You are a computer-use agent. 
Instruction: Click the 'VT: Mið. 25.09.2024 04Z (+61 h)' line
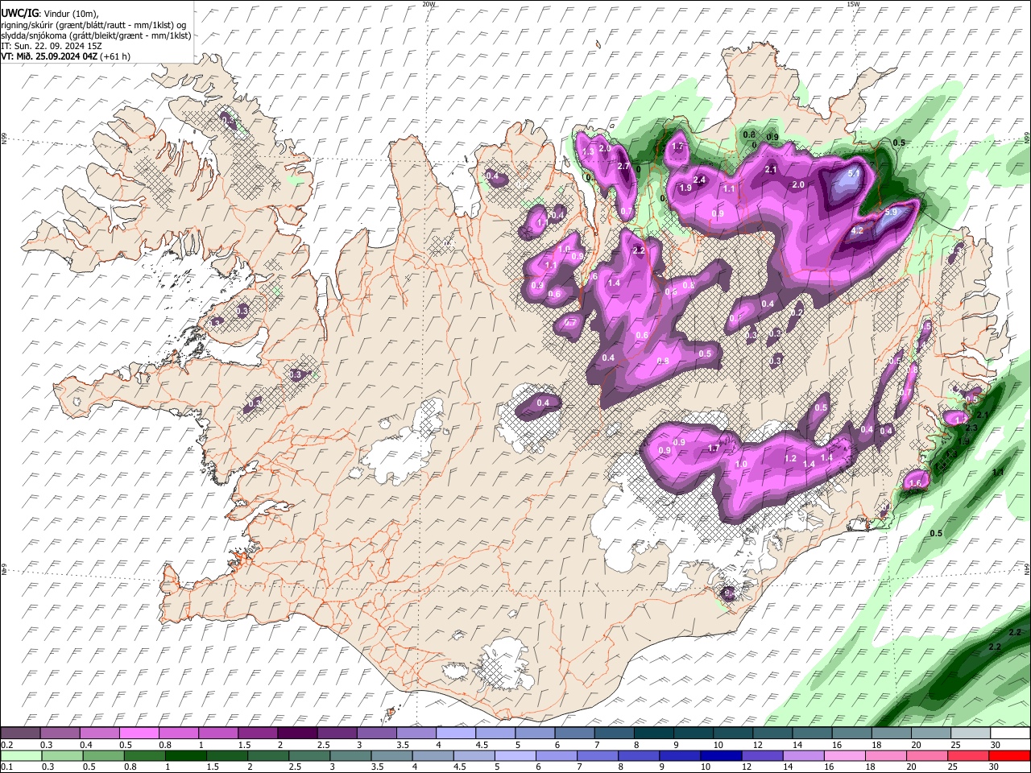point(66,56)
